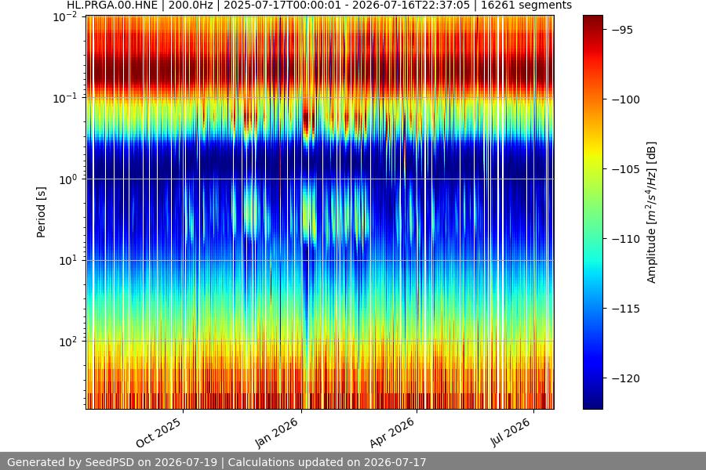
Task: Click the -115 colorbar tick value
Action: (x=626, y=309)
